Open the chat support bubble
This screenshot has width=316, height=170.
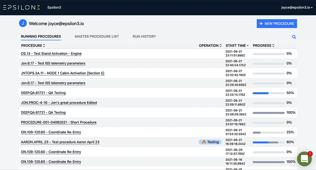coord(304,159)
